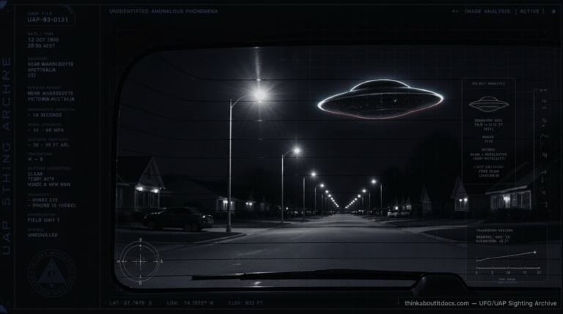The image size is (563, 314).
Task: Click the UFO outline in Object Analysis panel
Action: coord(489,105)
